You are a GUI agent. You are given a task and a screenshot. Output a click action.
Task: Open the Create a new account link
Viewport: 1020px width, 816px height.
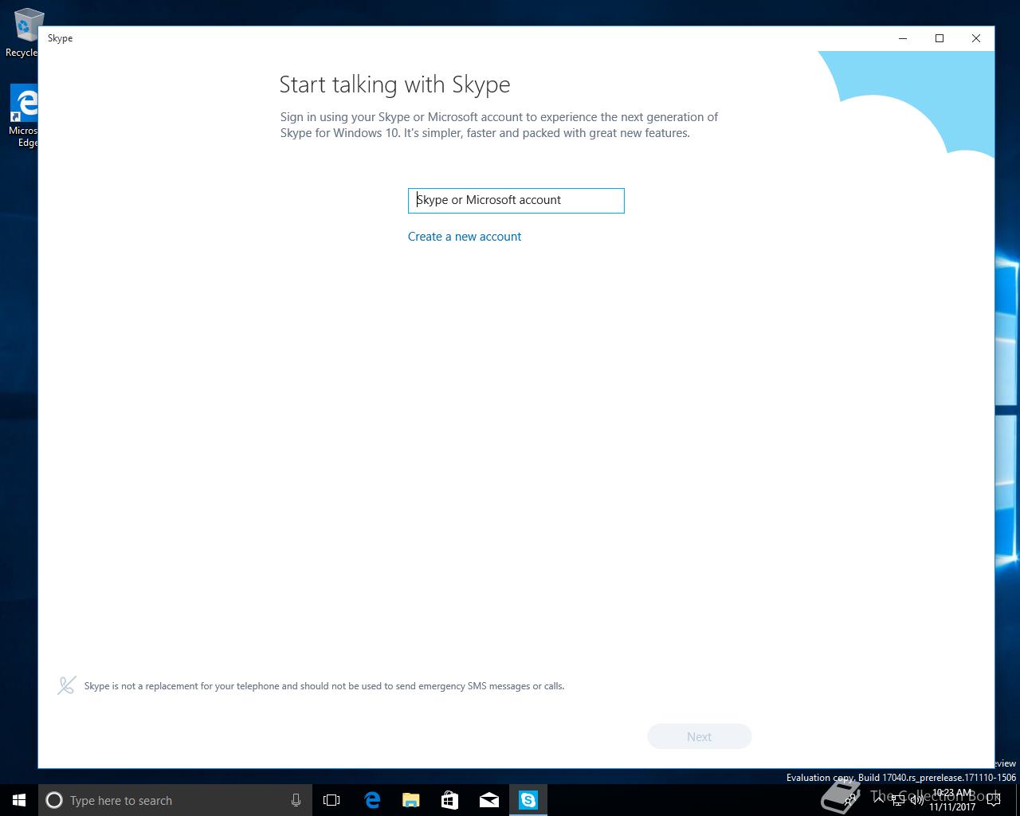465,237
